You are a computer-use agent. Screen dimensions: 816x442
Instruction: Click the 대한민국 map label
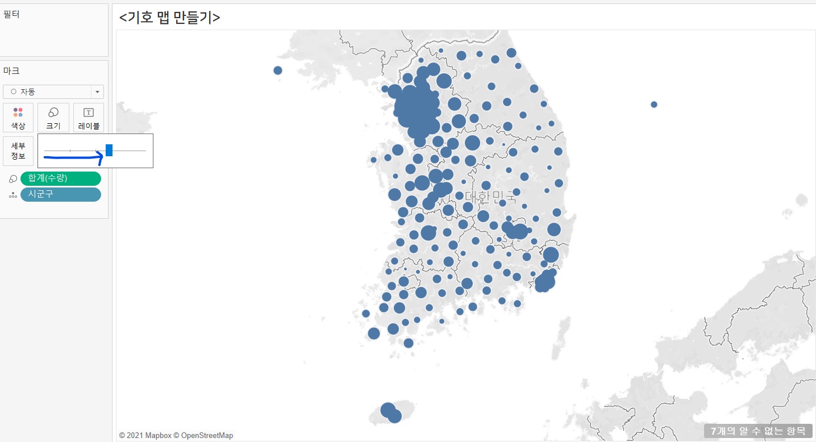[x=490, y=197]
